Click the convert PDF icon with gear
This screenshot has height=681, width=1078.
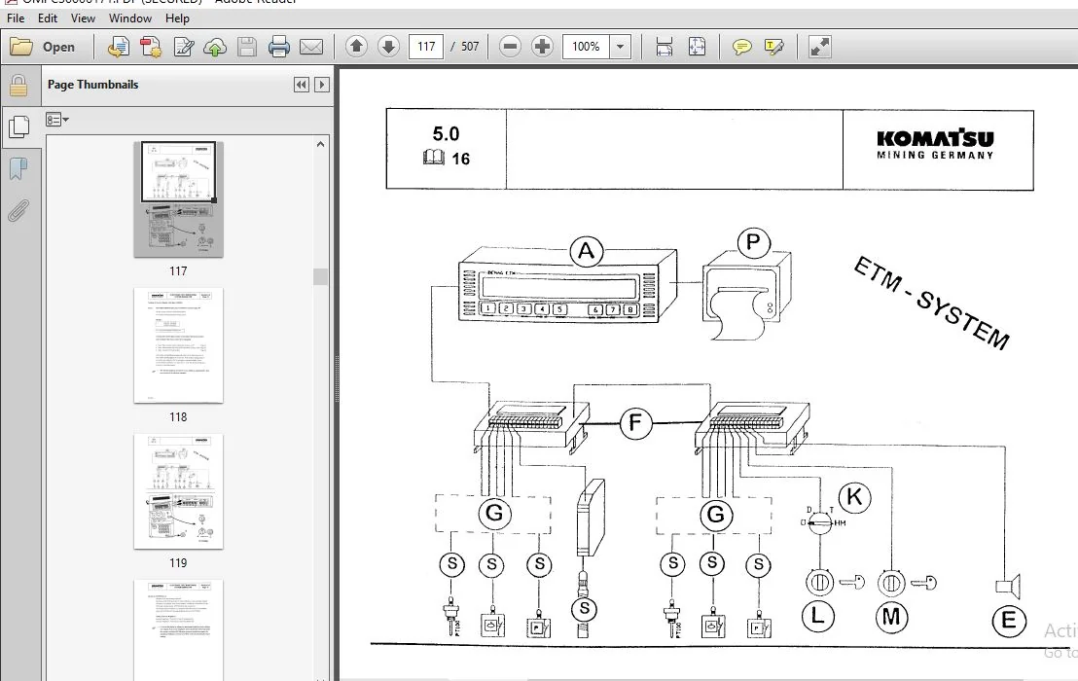[151, 47]
